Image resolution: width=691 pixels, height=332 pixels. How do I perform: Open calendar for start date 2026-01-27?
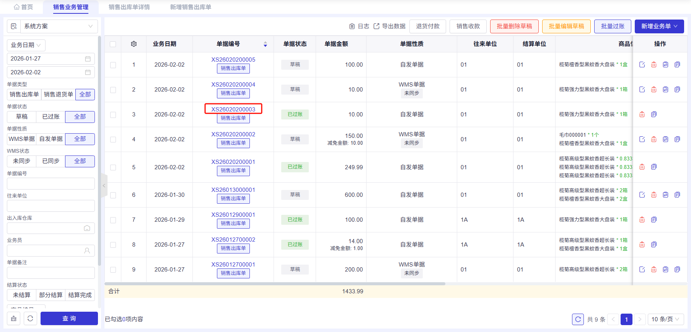pyautogui.click(x=88, y=59)
